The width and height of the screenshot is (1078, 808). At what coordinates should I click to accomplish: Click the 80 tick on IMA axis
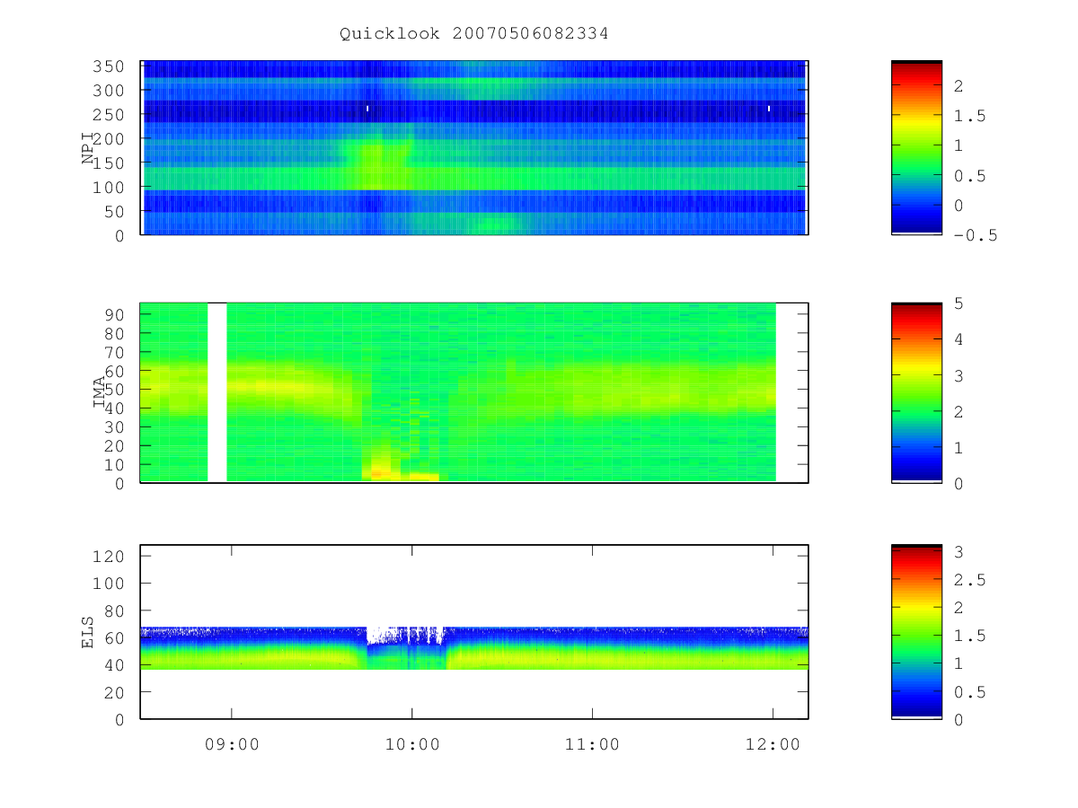tap(115, 333)
